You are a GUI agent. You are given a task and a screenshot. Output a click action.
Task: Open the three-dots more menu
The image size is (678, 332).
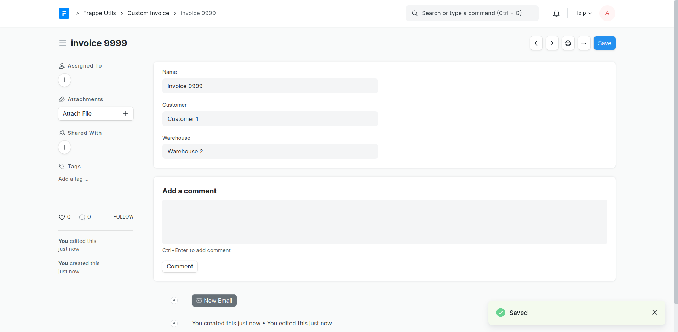point(584,43)
